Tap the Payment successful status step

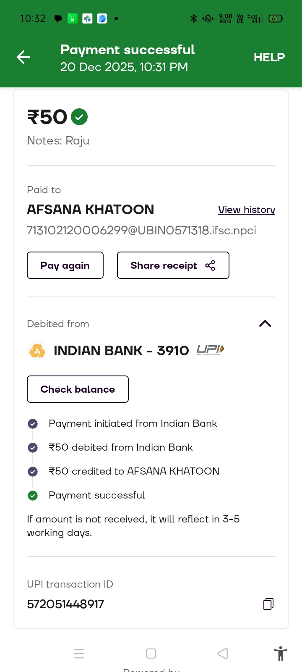[x=97, y=496]
